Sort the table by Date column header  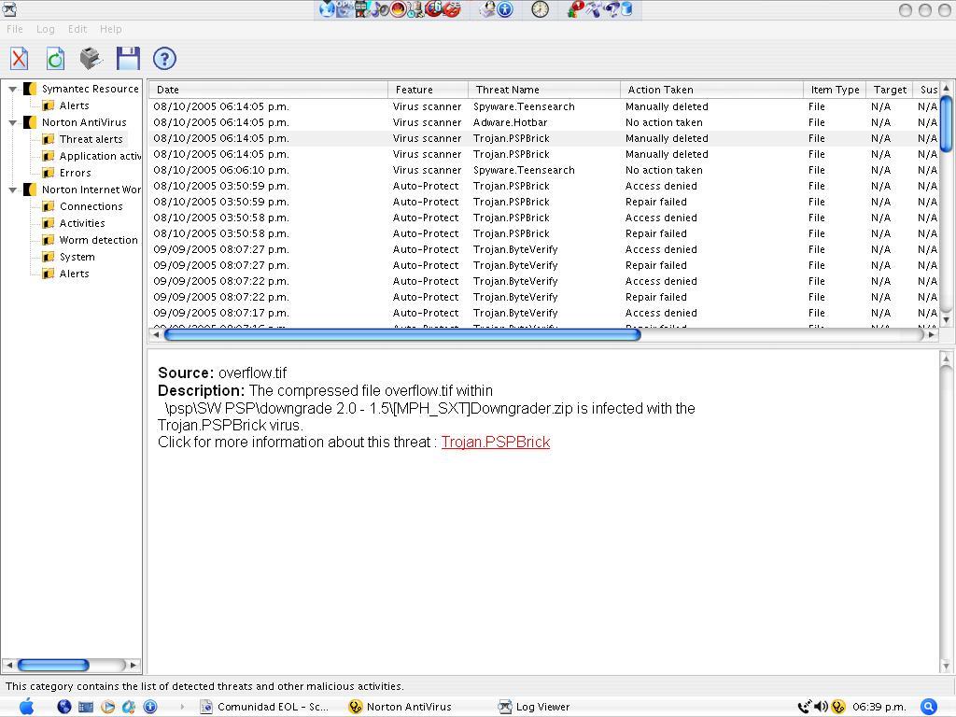tap(268, 90)
